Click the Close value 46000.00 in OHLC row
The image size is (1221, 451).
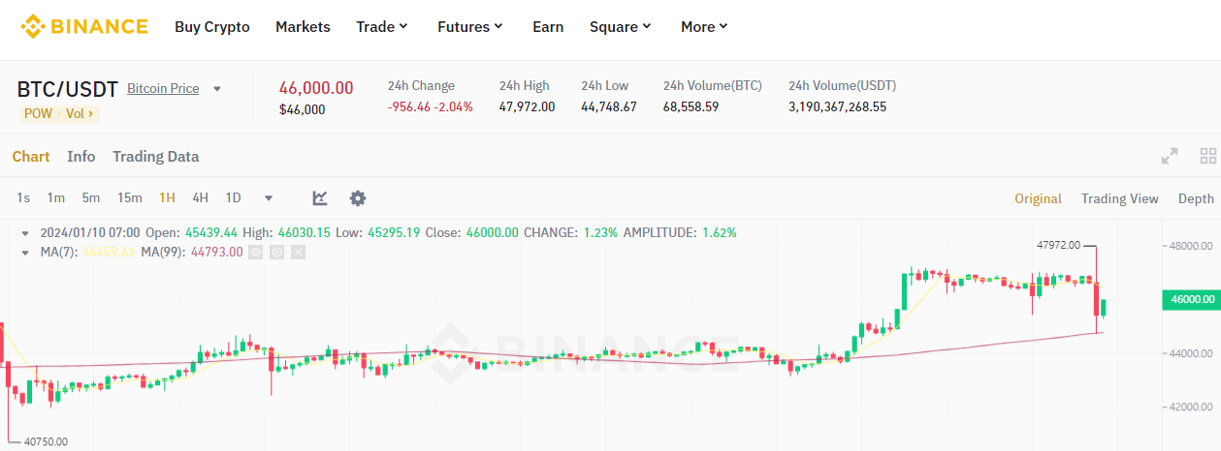[492, 233]
